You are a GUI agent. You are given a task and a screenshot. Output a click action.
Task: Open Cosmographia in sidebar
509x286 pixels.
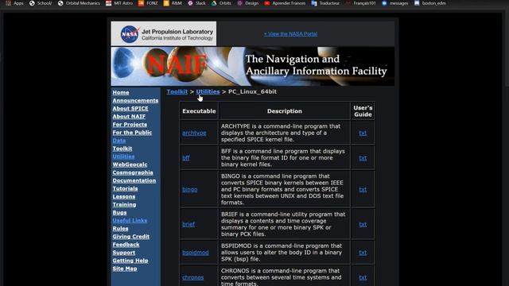pos(133,172)
